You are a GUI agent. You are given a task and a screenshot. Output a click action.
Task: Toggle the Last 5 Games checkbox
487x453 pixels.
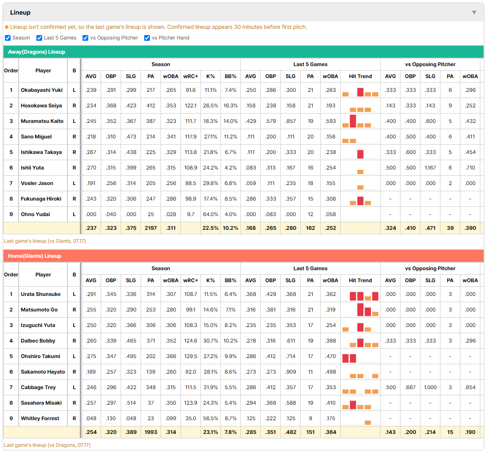tap(39, 38)
